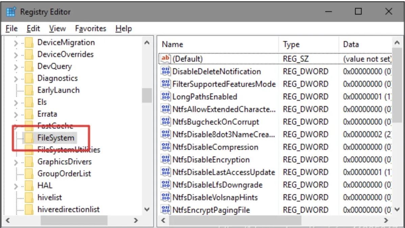Select the GraphicsDrivers folder icon
405x228 pixels.
[29, 162]
